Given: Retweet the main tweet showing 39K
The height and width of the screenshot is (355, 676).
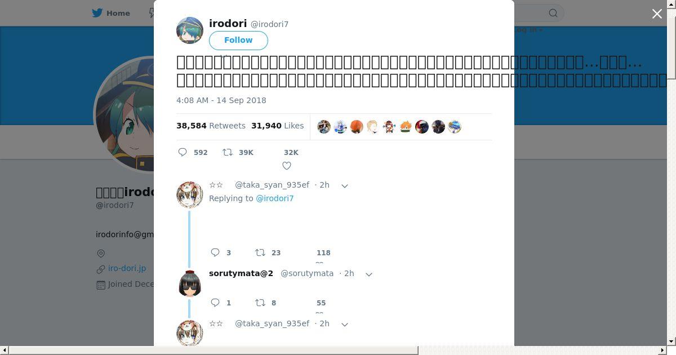Looking at the screenshot, I should 227,152.
